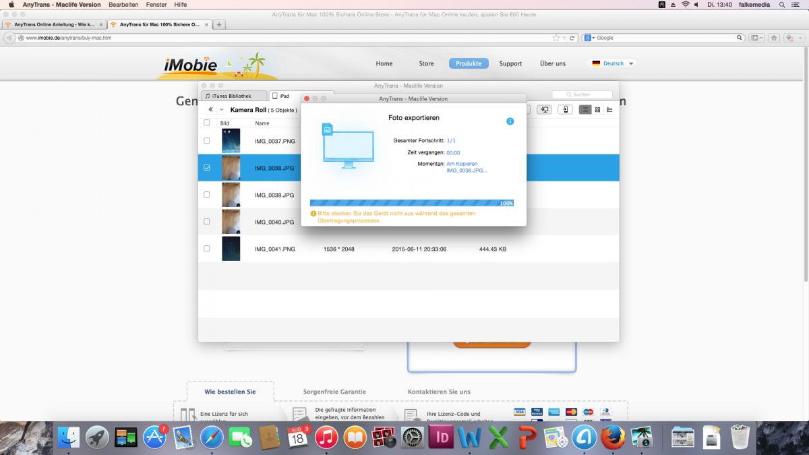Click the export to Mac toolbar icon
The image size is (809, 455).
pos(545,109)
